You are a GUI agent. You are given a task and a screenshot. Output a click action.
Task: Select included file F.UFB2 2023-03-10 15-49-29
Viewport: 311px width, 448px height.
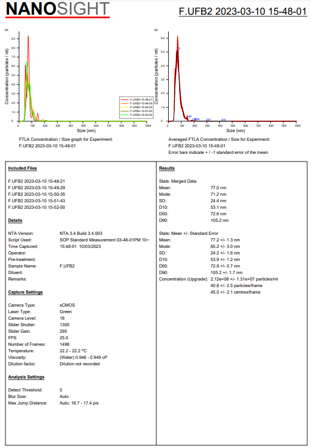tap(36, 188)
